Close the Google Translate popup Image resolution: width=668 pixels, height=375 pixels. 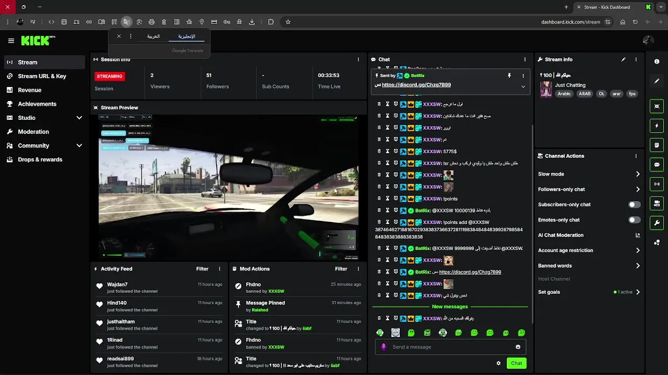click(x=119, y=36)
